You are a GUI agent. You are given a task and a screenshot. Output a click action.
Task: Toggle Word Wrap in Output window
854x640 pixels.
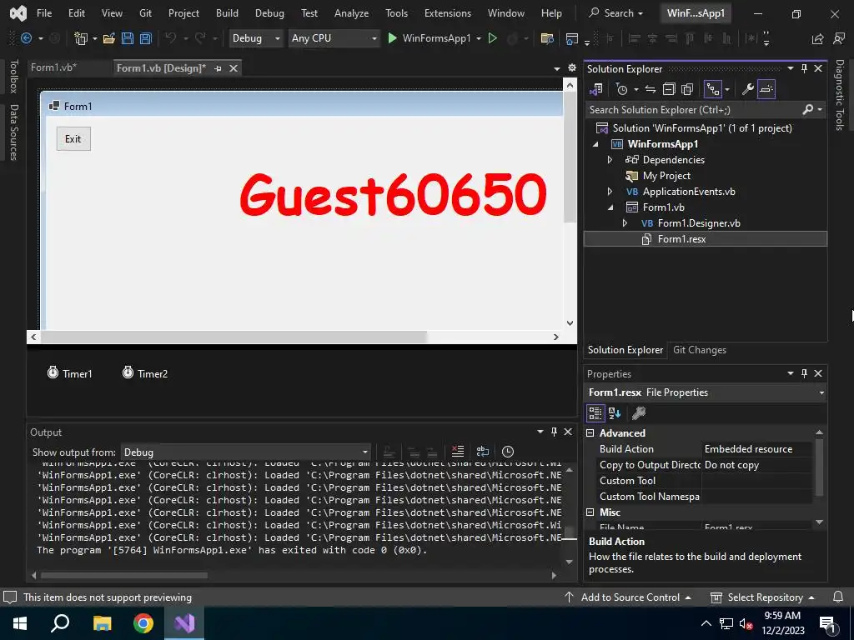[483, 452]
